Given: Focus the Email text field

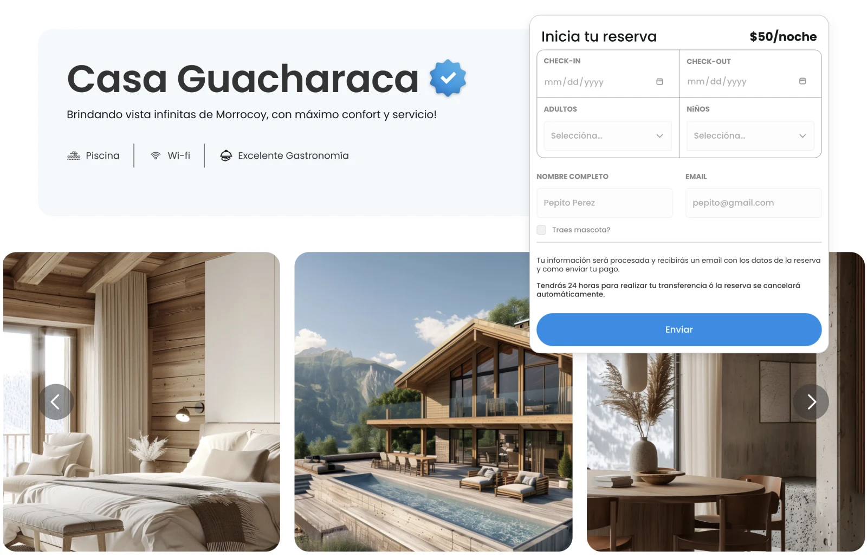Looking at the screenshot, I should coord(753,203).
